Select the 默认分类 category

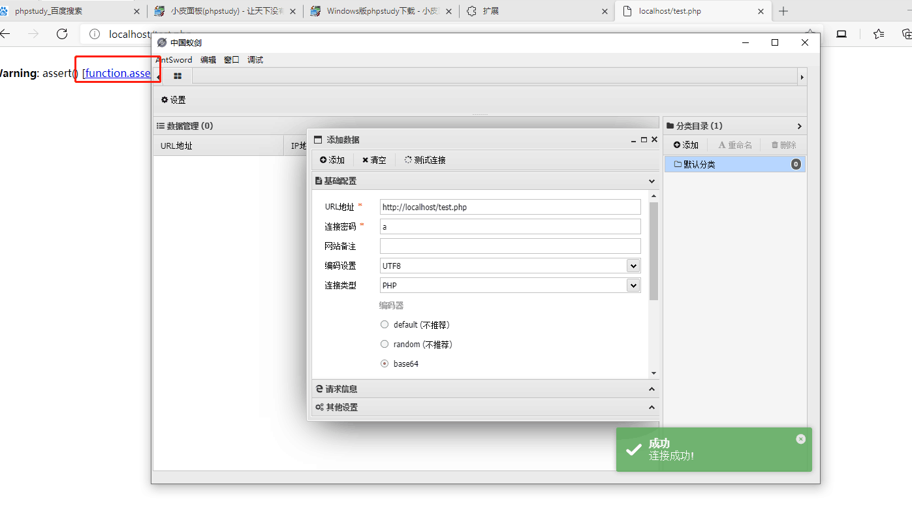click(735, 164)
